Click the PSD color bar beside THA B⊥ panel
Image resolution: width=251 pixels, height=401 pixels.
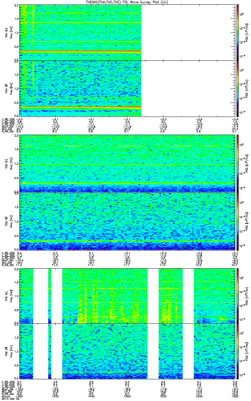point(238,32)
